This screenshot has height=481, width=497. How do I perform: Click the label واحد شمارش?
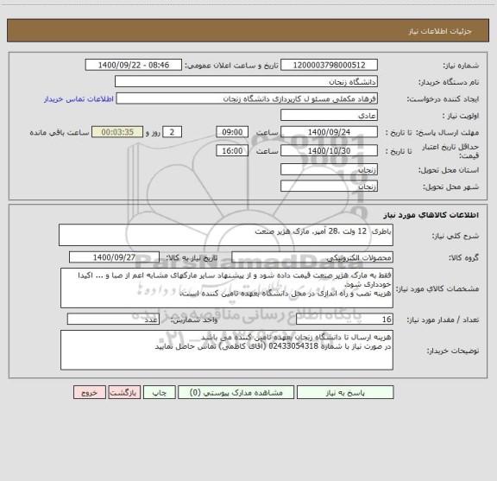coord(194,320)
